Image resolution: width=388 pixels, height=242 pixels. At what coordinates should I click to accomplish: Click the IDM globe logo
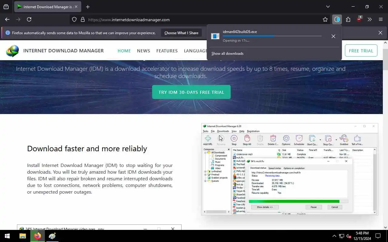pyautogui.click(x=12, y=51)
